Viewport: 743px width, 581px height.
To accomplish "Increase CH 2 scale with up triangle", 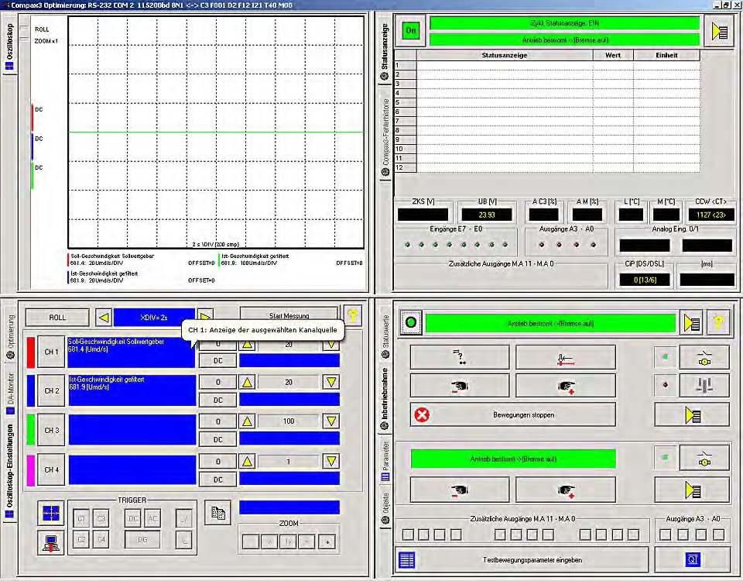I will click(247, 382).
